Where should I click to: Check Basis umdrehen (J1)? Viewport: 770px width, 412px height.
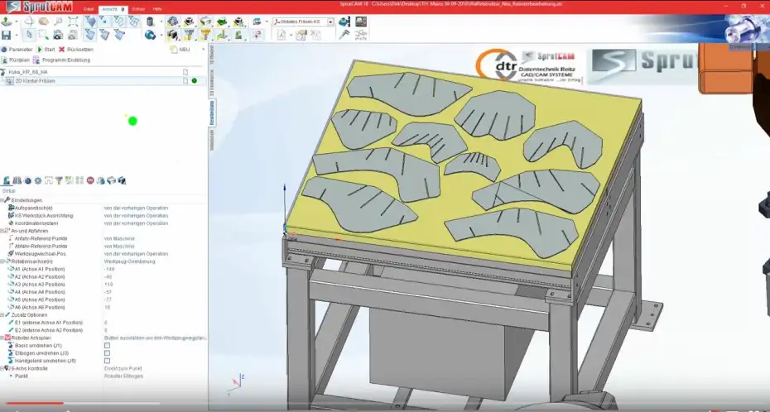pyautogui.click(x=107, y=346)
